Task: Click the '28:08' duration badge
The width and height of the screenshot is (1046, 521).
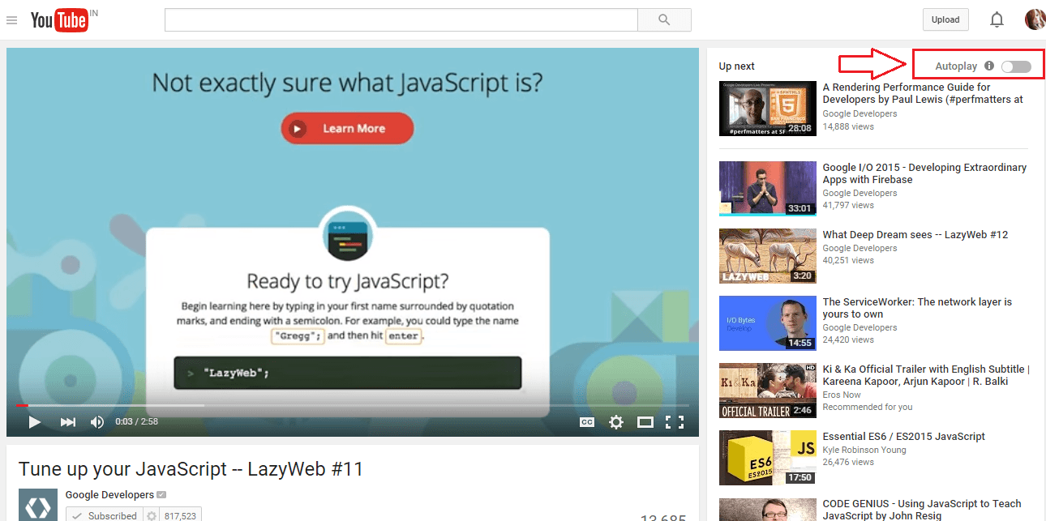Action: pos(800,128)
